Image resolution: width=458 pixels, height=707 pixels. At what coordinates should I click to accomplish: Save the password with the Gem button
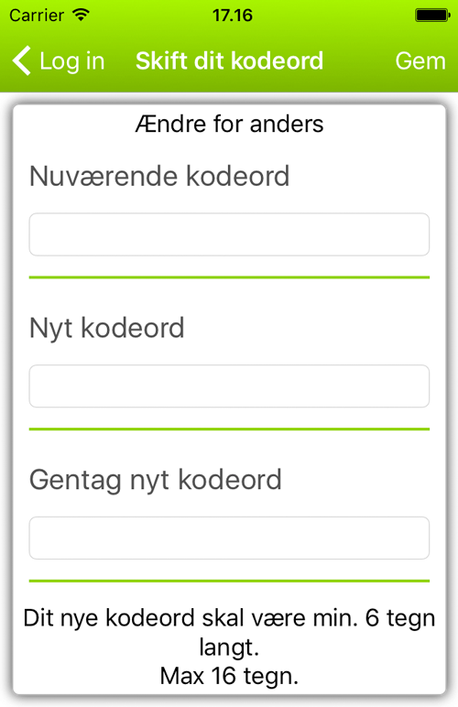click(420, 60)
